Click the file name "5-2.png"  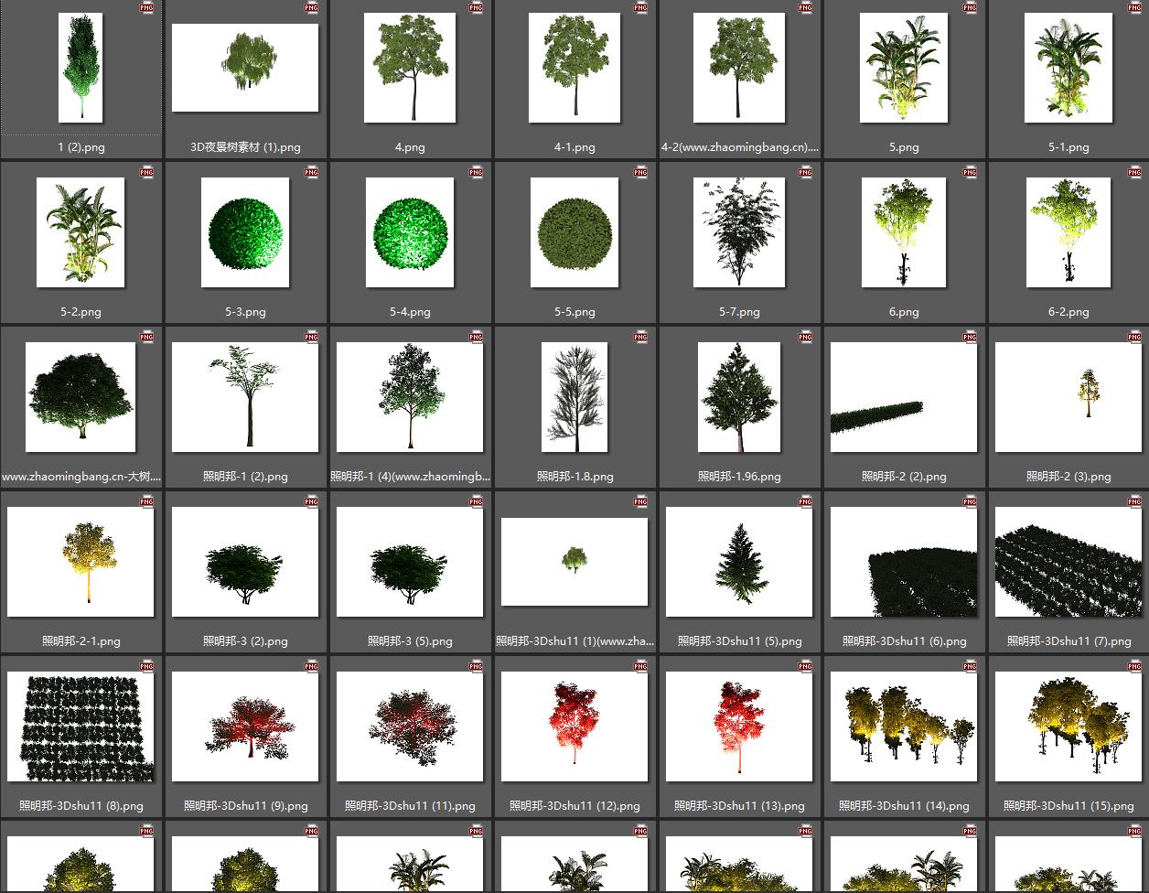pyautogui.click(x=81, y=312)
